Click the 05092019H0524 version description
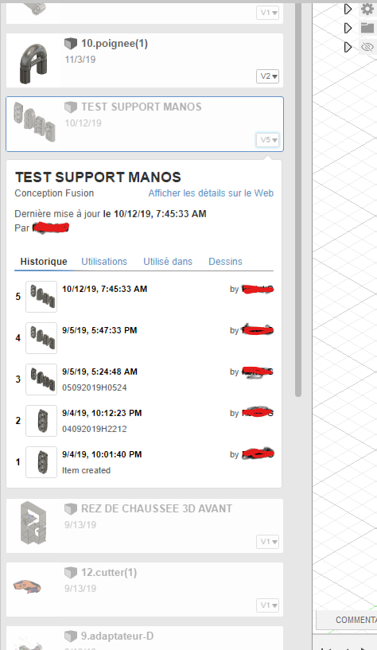 [x=95, y=387]
